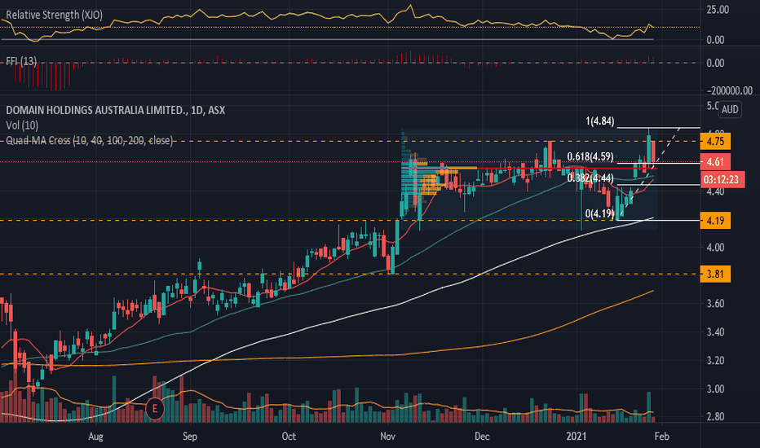The image size is (760, 448).
Task: Click the 3.81 orange price label
Action: 715,275
